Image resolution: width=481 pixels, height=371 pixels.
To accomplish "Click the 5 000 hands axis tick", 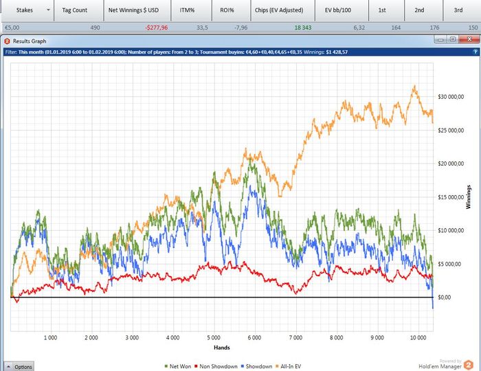I will (x=214, y=337).
